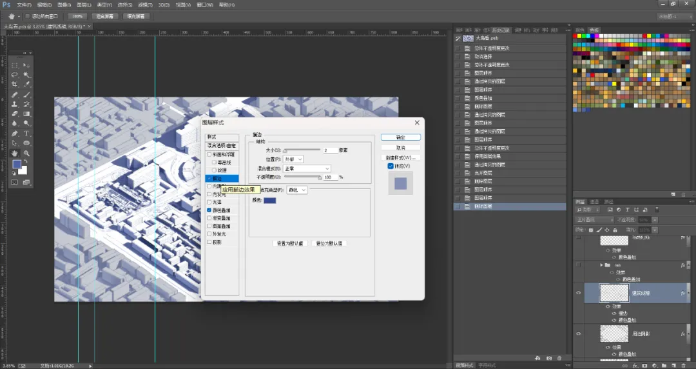Open 位置 position dropdown
This screenshot has height=369, width=696.
point(293,159)
